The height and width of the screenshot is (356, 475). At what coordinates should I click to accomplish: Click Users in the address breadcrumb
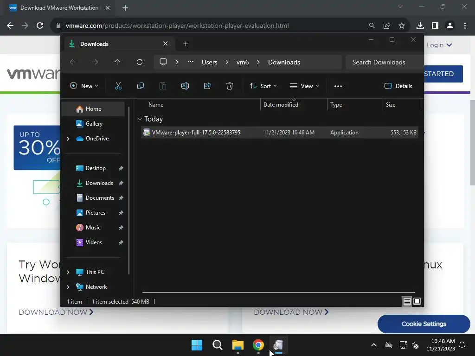(x=210, y=62)
